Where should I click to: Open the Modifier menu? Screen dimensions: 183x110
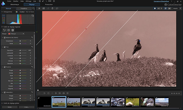coord(16,1)
